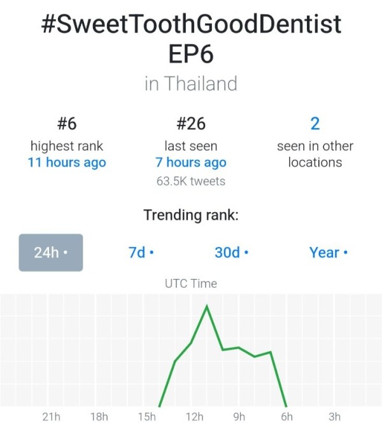Click the chart's 12h axis label
This screenshot has width=382, height=430.
[195, 417]
